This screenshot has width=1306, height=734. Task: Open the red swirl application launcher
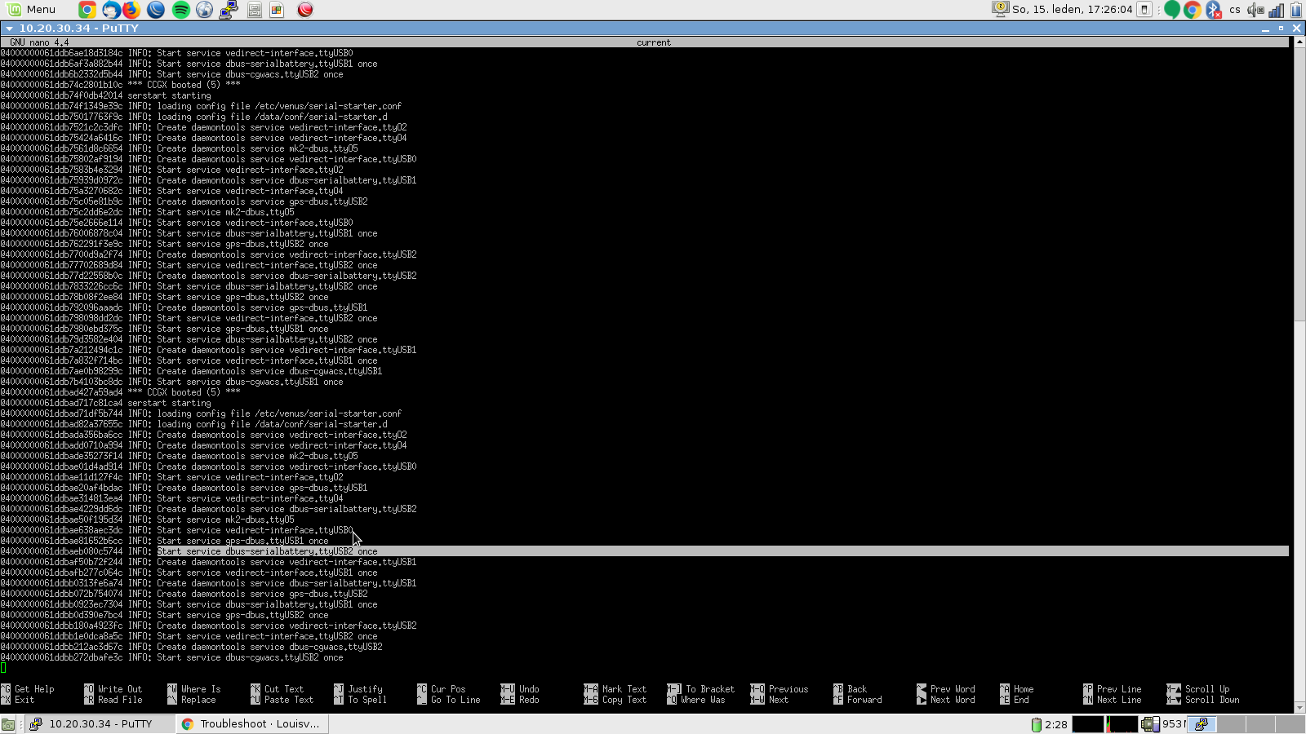click(305, 10)
